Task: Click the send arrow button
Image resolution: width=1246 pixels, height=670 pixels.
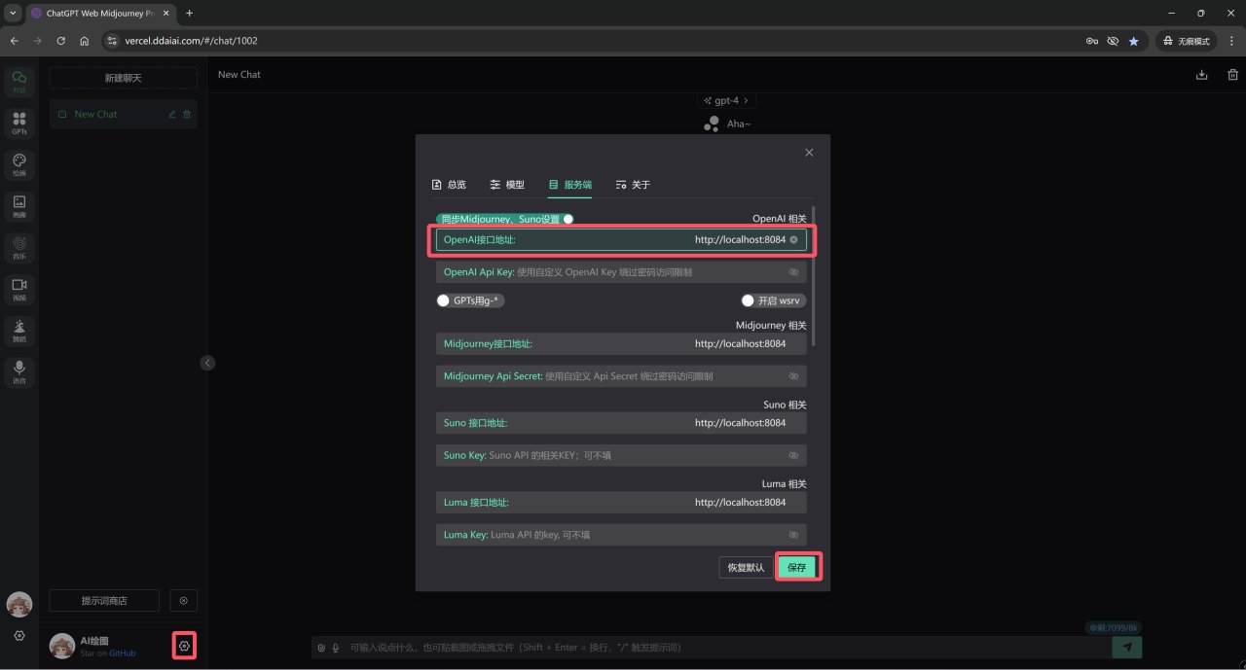Action: [1127, 647]
